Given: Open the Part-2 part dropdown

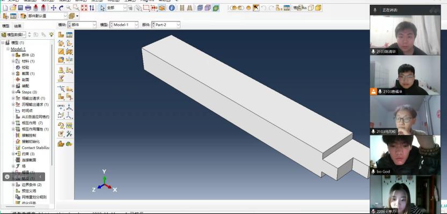Looking at the screenshot, I should click(x=166, y=25).
